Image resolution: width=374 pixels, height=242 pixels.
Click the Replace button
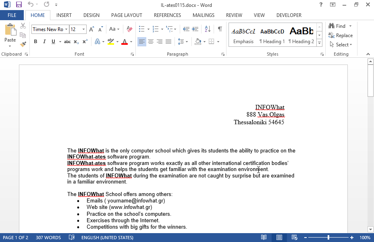(341, 35)
